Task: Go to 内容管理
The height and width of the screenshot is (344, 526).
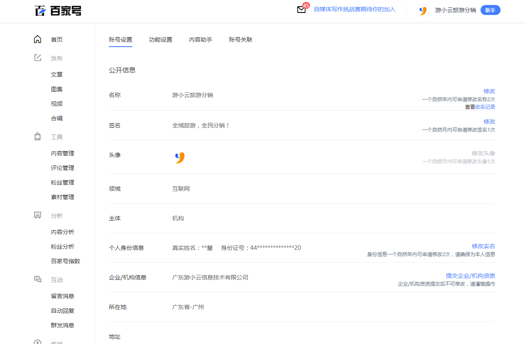Action: click(63, 153)
